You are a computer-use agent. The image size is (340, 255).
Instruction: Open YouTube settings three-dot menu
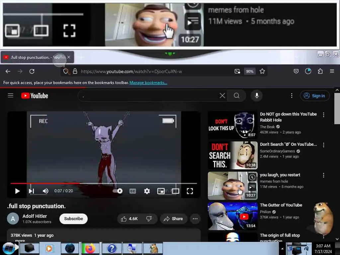coord(292,96)
